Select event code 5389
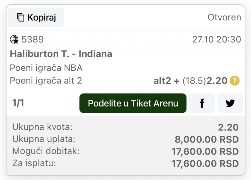This screenshot has width=251, height=180. 33,40
